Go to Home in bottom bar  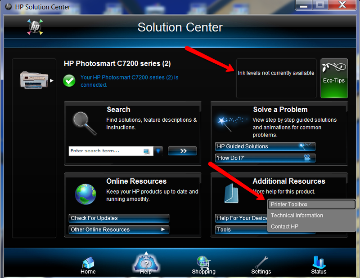(88, 265)
